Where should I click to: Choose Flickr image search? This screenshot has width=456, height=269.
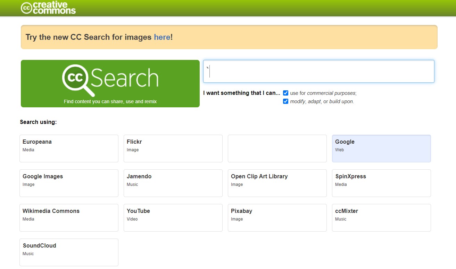pyautogui.click(x=173, y=149)
